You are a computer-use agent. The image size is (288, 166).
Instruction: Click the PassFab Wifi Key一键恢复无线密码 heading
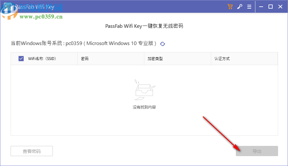tap(144, 26)
